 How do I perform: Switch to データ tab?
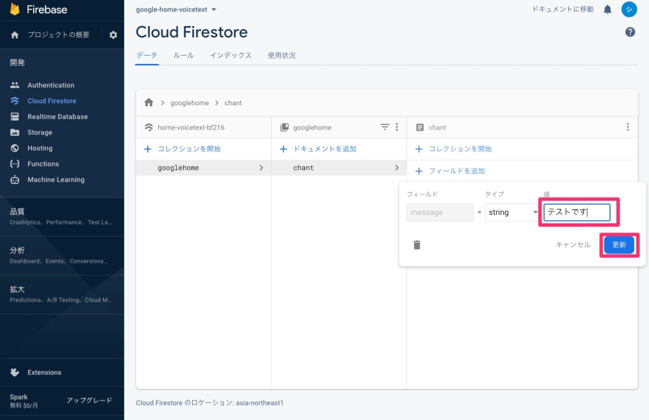(147, 55)
